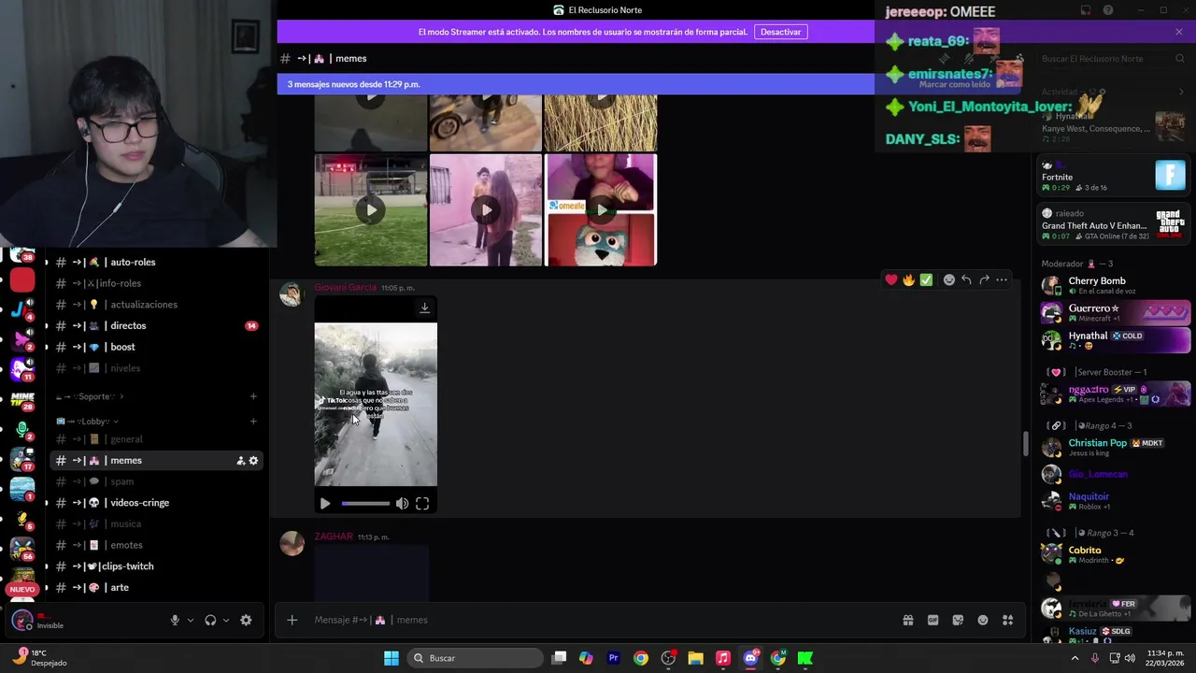The image size is (1196, 673).
Task: Enter fullscreen on the video player
Action: pyautogui.click(x=422, y=504)
